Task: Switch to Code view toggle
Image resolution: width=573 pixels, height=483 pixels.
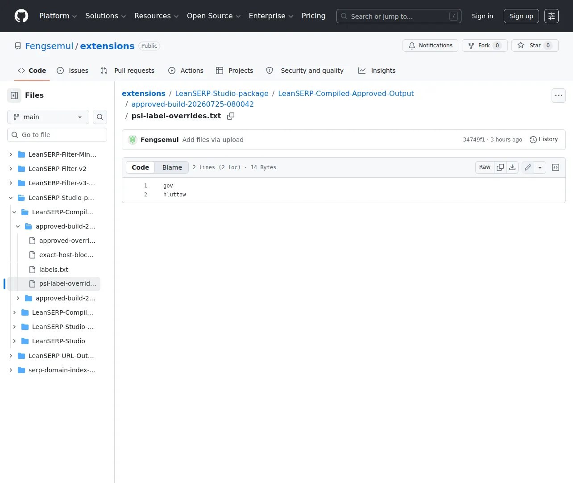Action: point(141,167)
